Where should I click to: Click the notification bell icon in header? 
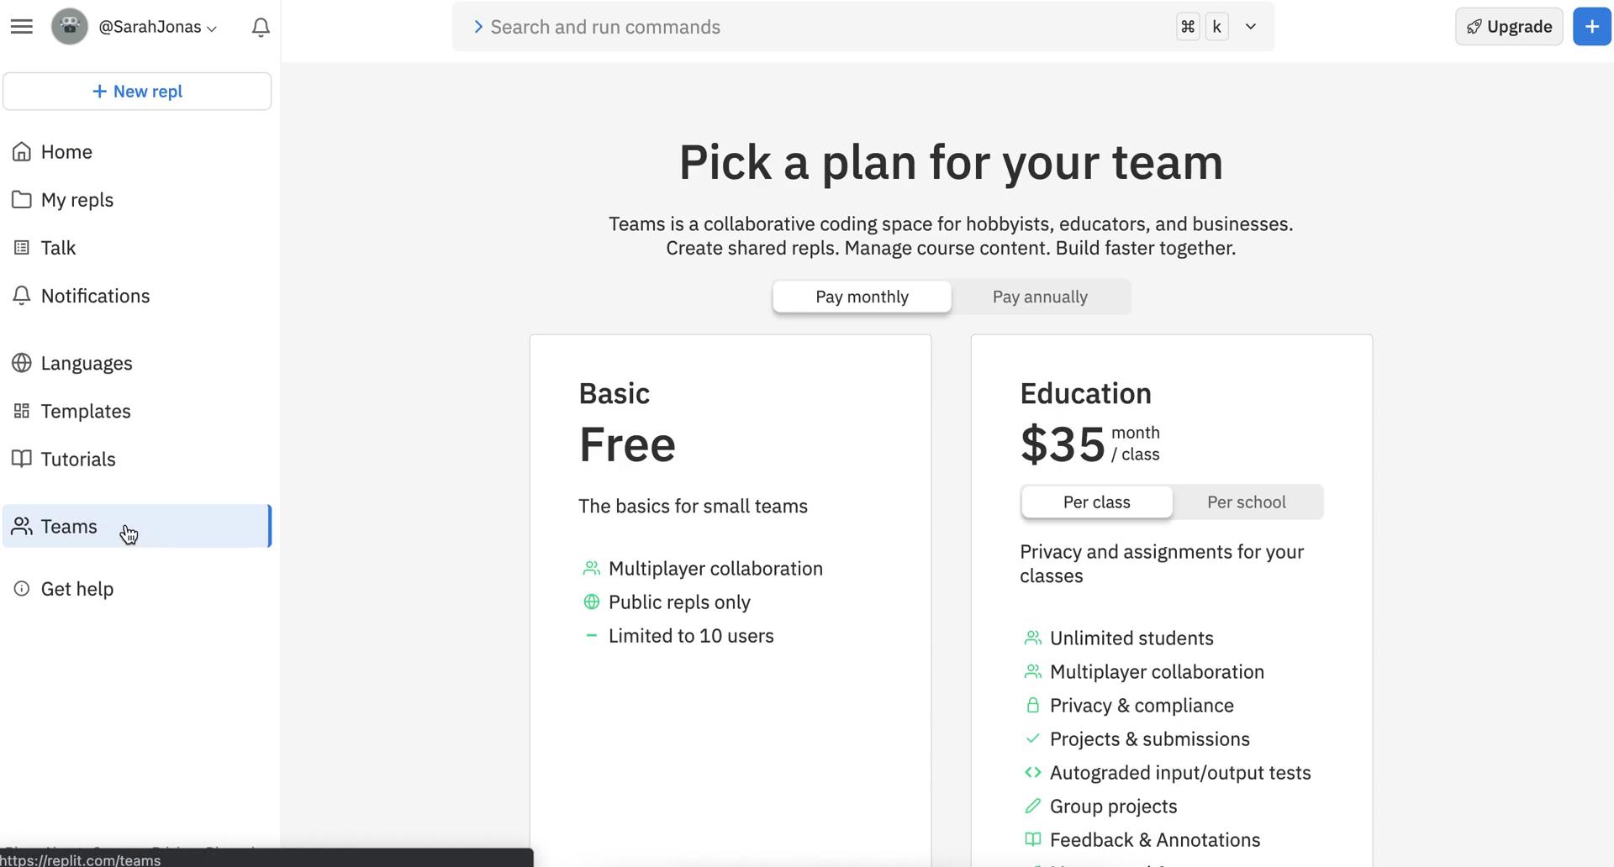[x=261, y=28]
